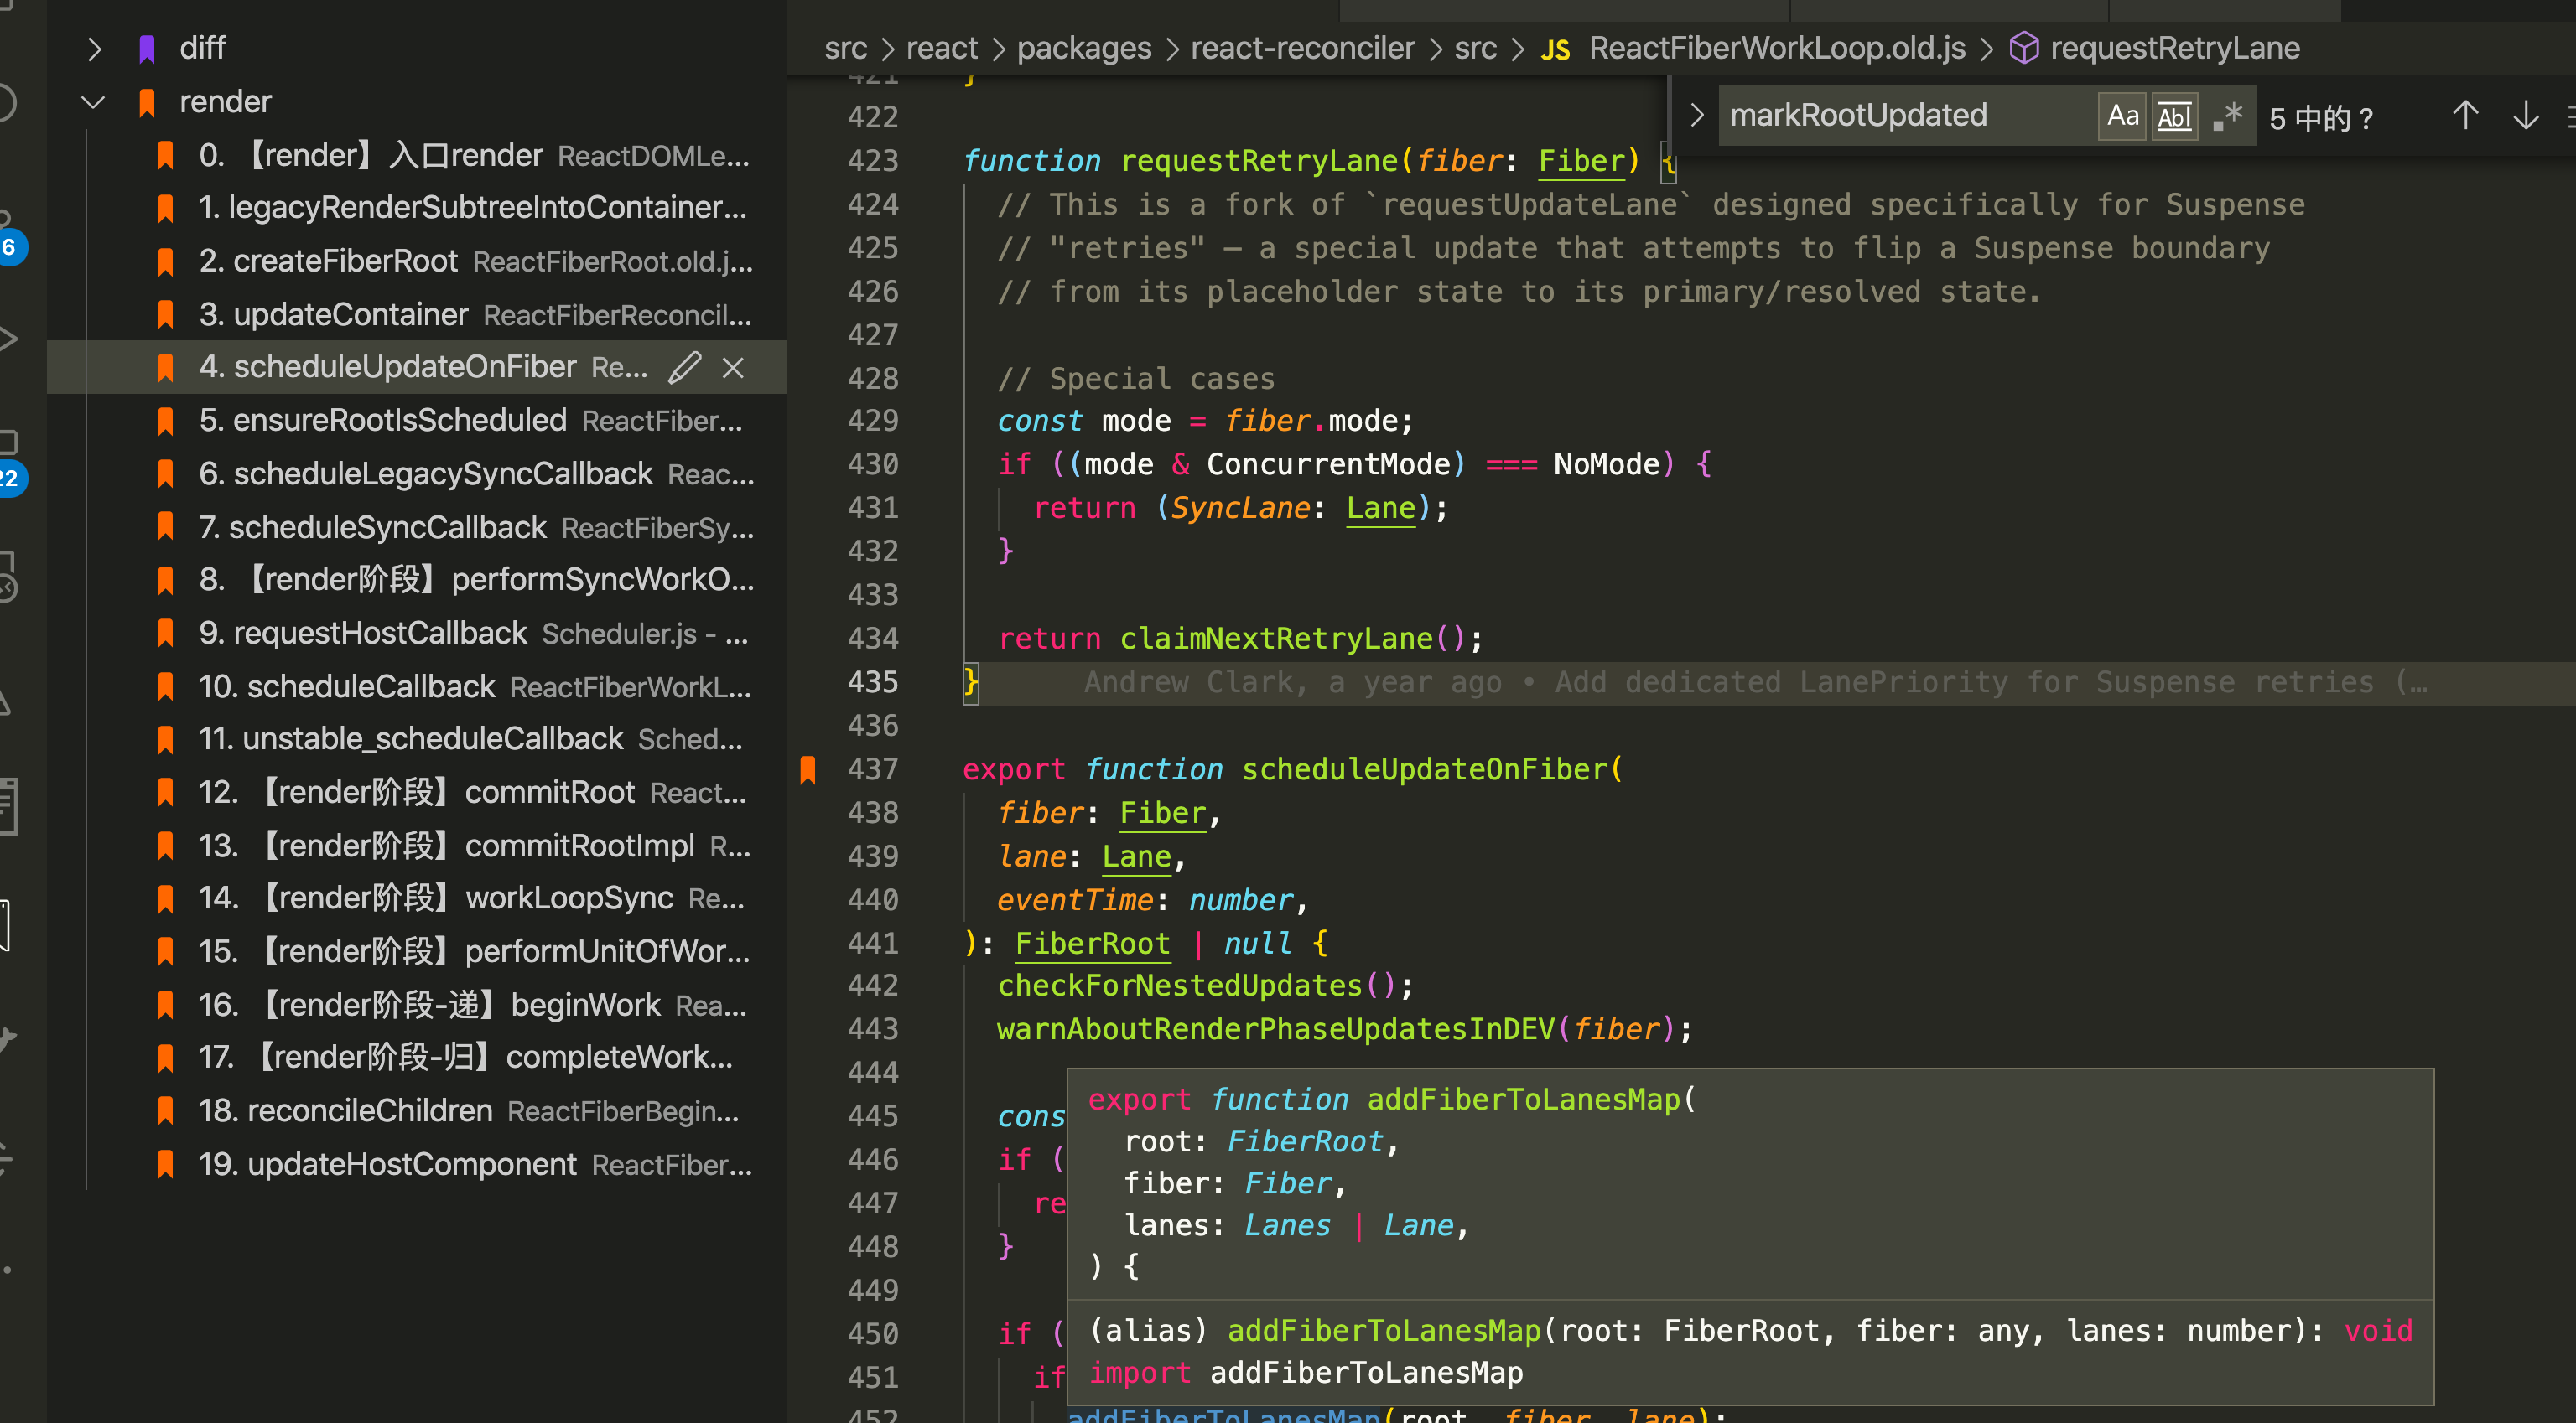The image size is (2576, 1423).
Task: Open bookmark 14. workLoopSync
Action: pyautogui.click(x=474, y=898)
